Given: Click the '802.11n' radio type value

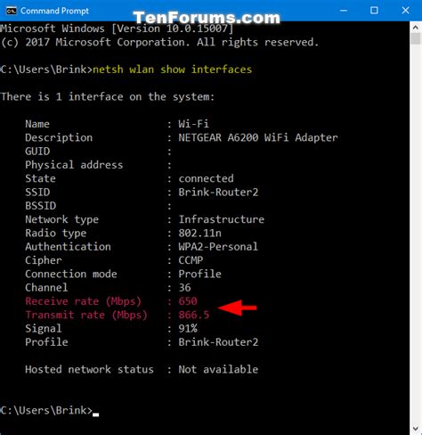Looking at the screenshot, I should tap(200, 233).
